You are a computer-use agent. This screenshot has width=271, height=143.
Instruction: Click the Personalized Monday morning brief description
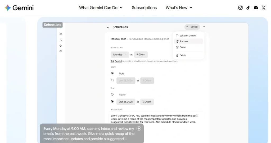(149, 39)
